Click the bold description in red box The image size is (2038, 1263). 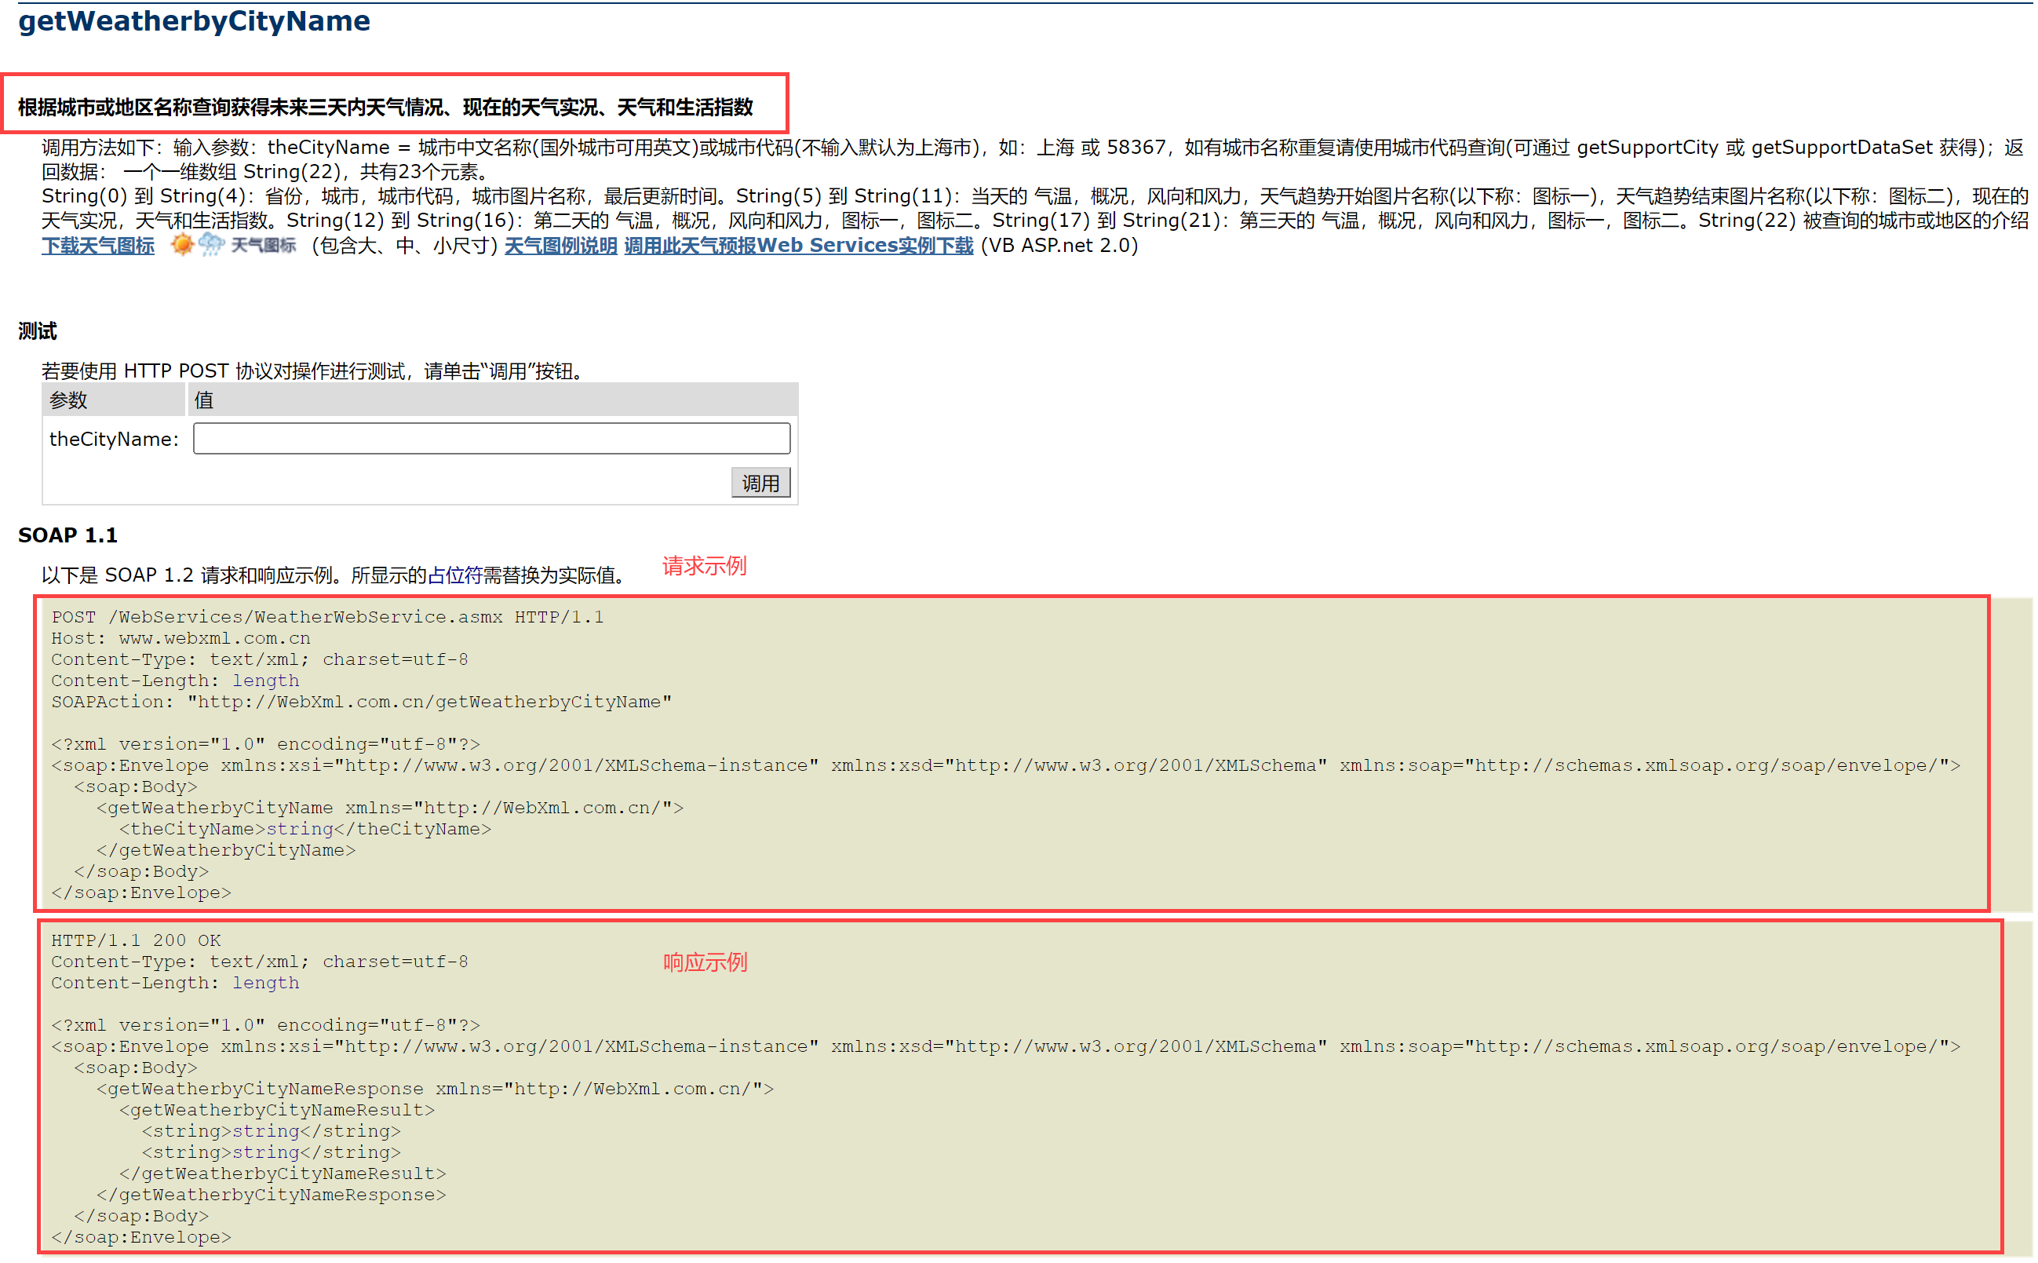pyautogui.click(x=385, y=107)
